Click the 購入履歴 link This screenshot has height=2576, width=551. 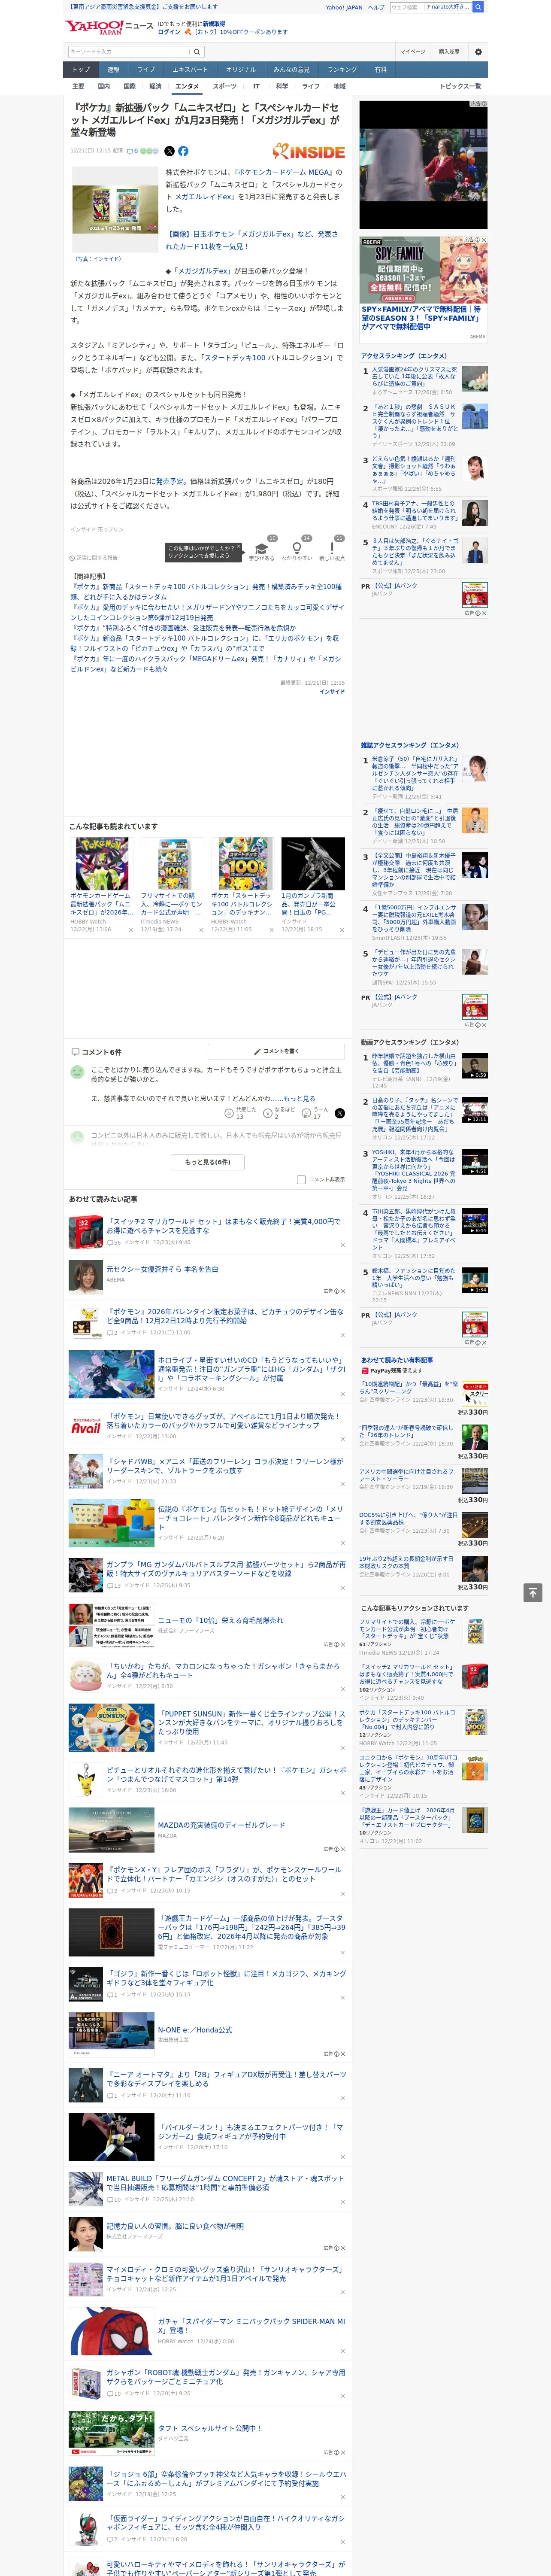(x=449, y=51)
